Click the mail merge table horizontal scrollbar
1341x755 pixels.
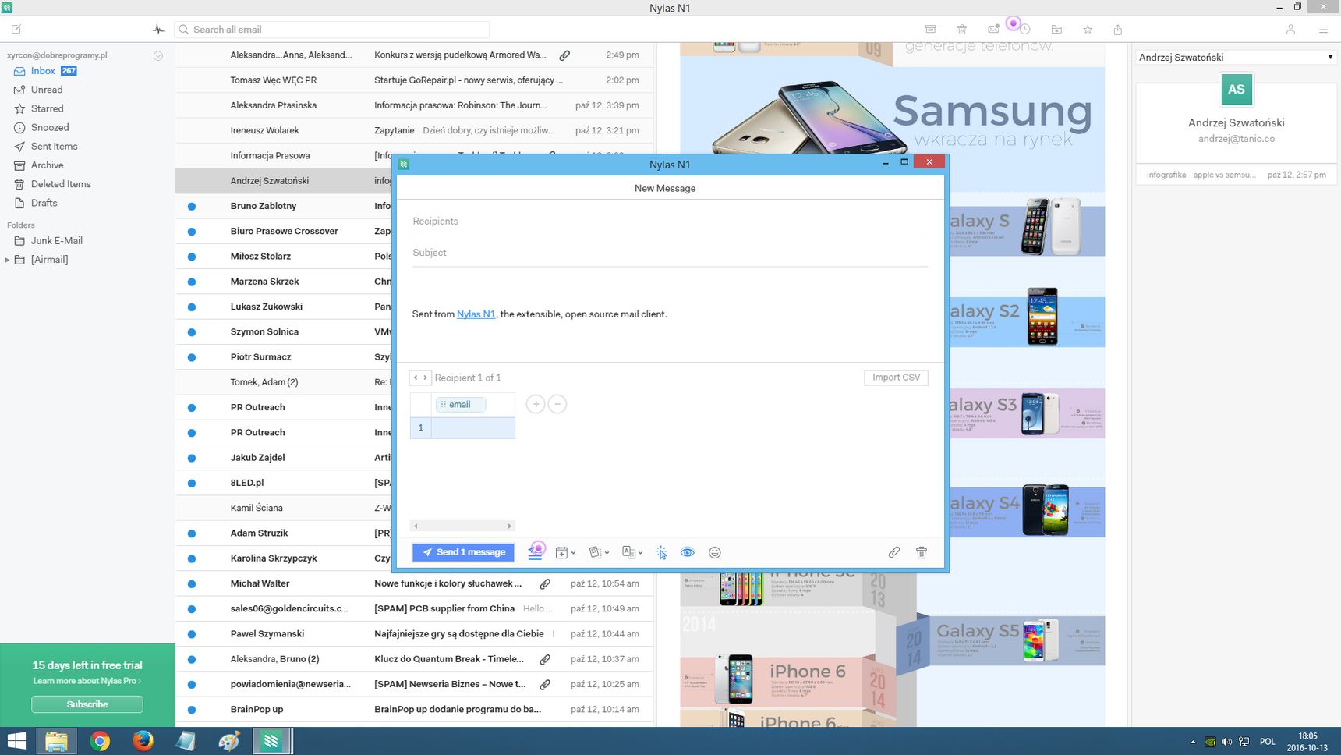(x=462, y=526)
